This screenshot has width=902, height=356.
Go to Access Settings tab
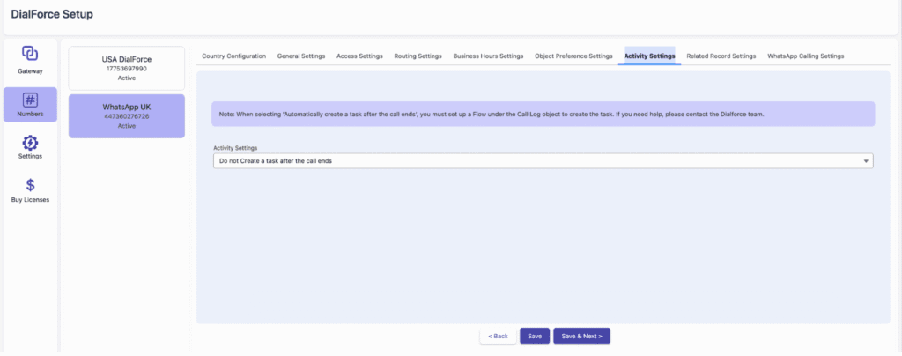pos(359,56)
